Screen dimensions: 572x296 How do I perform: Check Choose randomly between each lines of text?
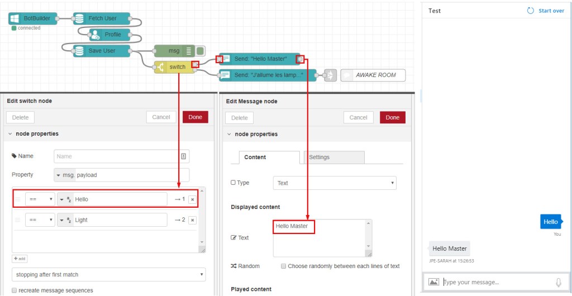(x=284, y=266)
